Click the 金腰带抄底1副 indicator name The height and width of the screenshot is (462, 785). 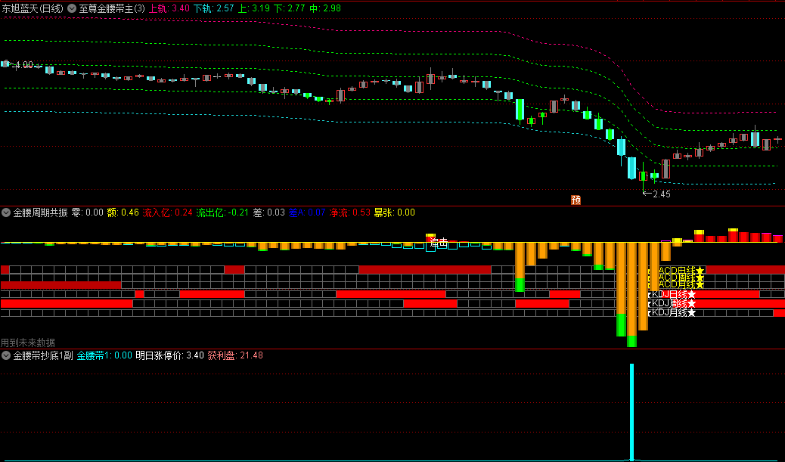coord(43,356)
